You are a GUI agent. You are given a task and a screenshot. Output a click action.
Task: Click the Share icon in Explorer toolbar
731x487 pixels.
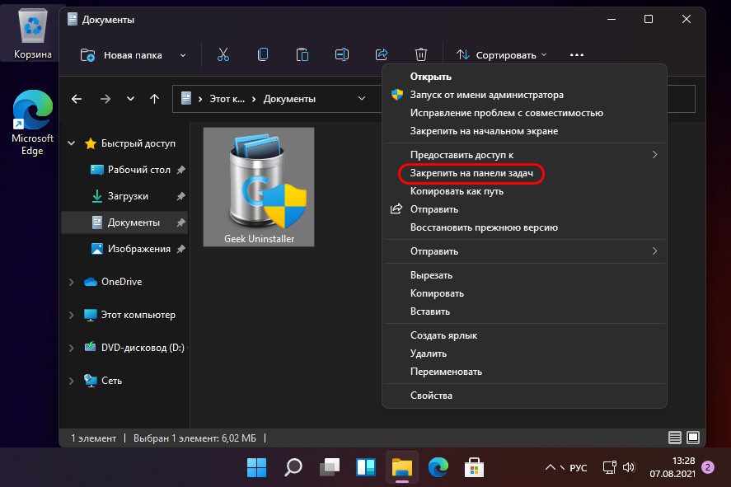point(382,55)
